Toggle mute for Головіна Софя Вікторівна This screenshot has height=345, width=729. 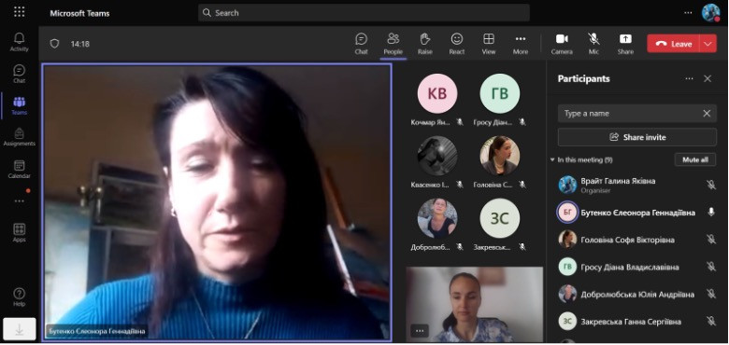click(711, 240)
